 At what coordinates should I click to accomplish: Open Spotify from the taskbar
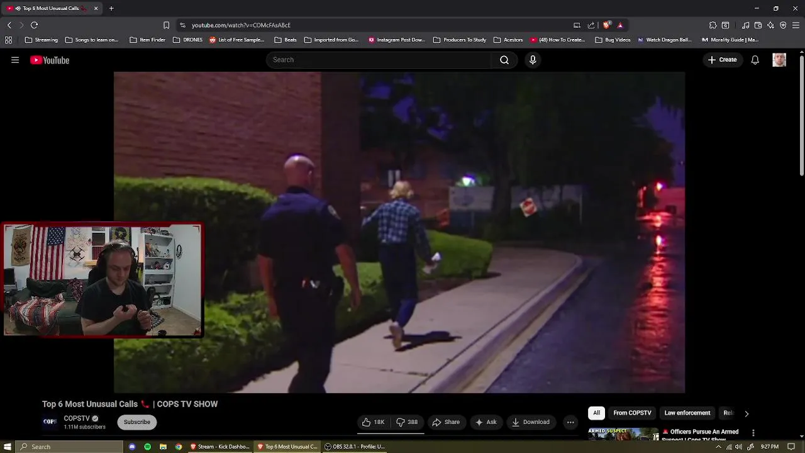pos(147,447)
